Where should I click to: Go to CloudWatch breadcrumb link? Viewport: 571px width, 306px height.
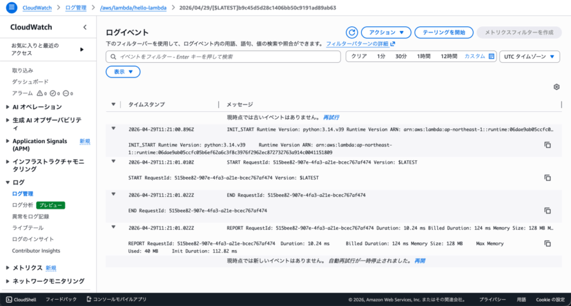click(37, 8)
